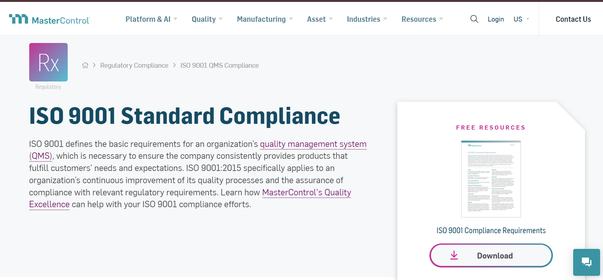Expand the Quality dropdown menu

[207, 19]
